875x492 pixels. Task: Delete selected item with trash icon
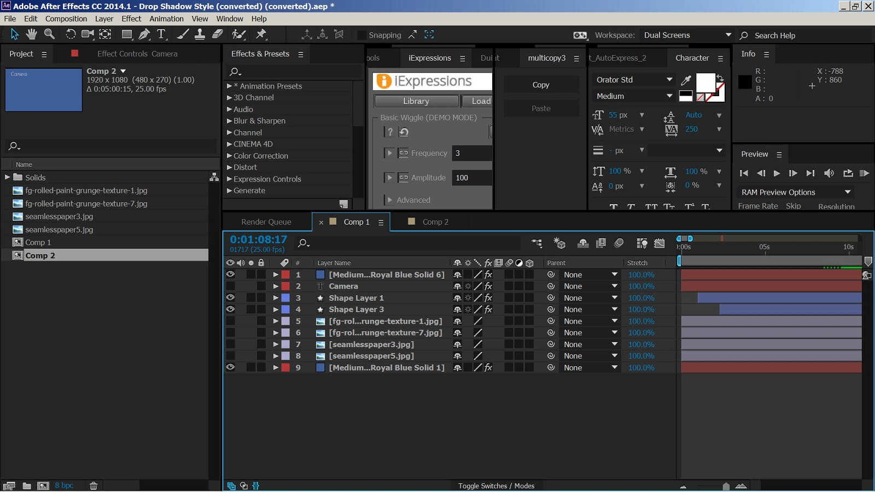click(x=94, y=485)
